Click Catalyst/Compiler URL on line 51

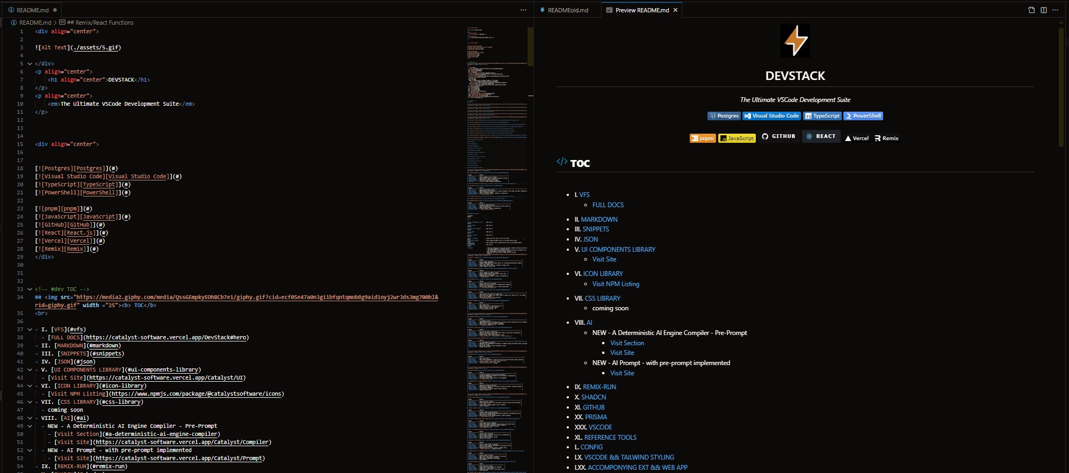[182, 442]
